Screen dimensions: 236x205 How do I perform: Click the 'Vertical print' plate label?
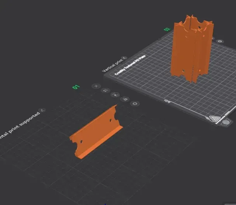click(x=113, y=65)
